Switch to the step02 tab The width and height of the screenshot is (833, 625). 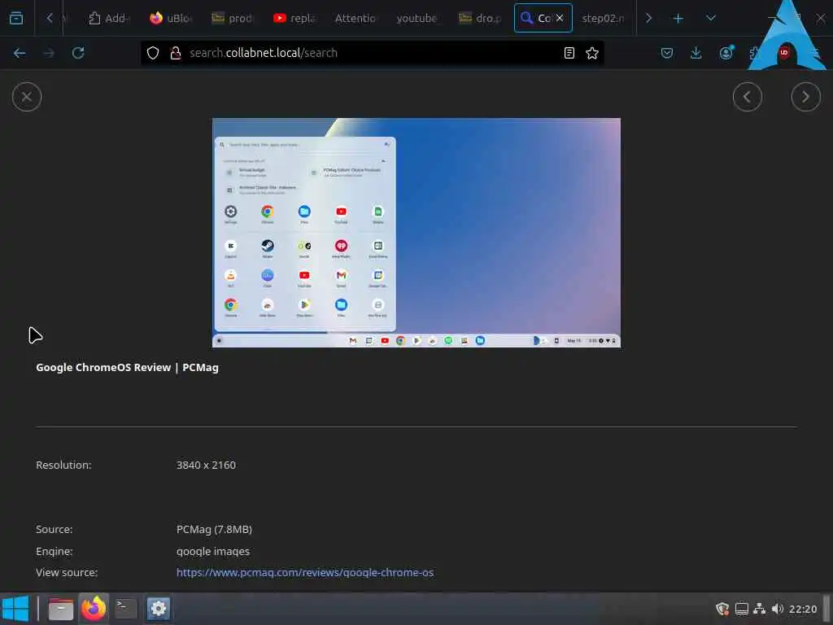click(603, 18)
